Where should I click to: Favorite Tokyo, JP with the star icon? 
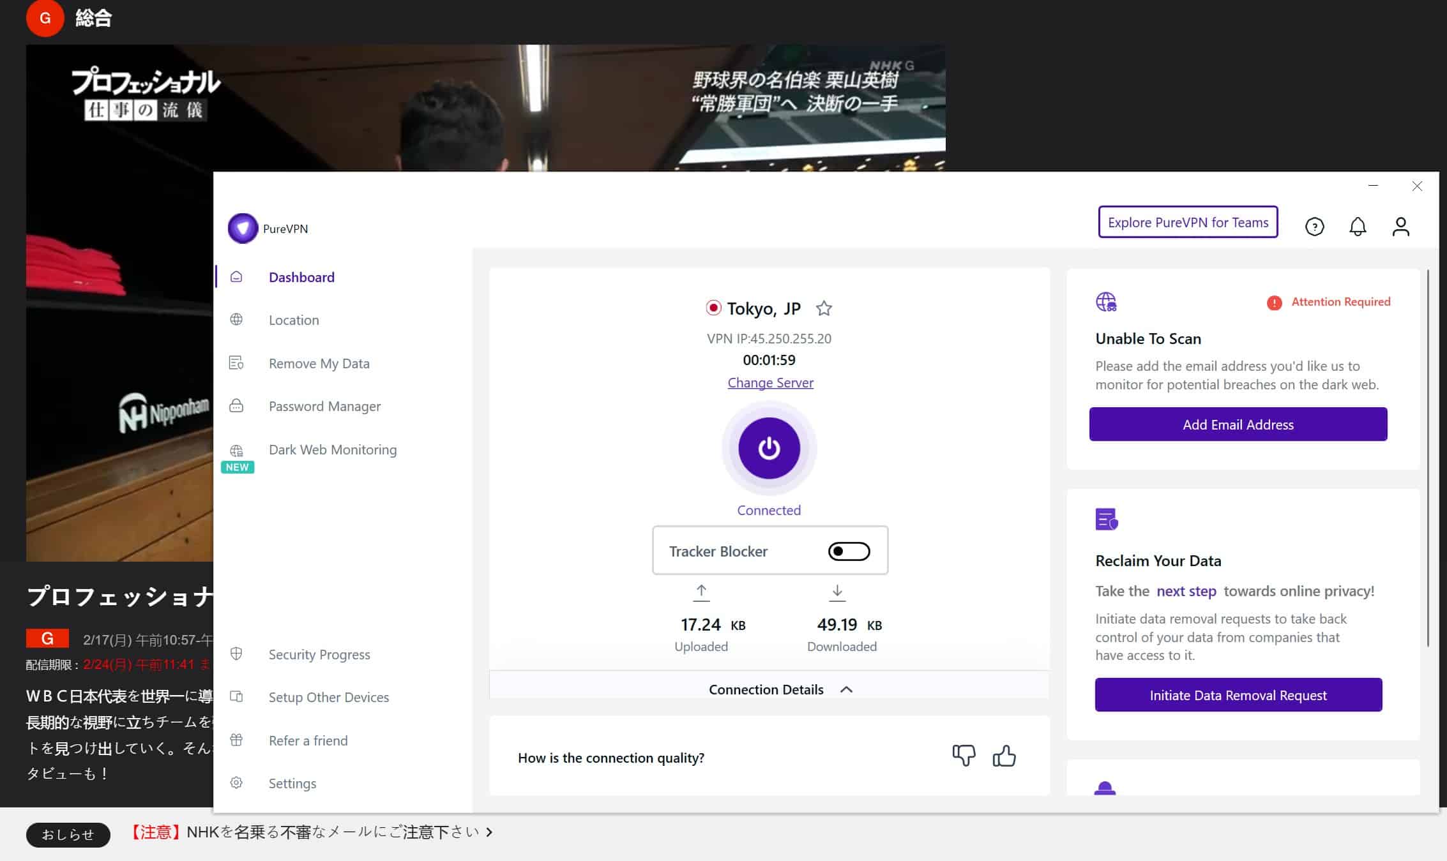pos(824,308)
